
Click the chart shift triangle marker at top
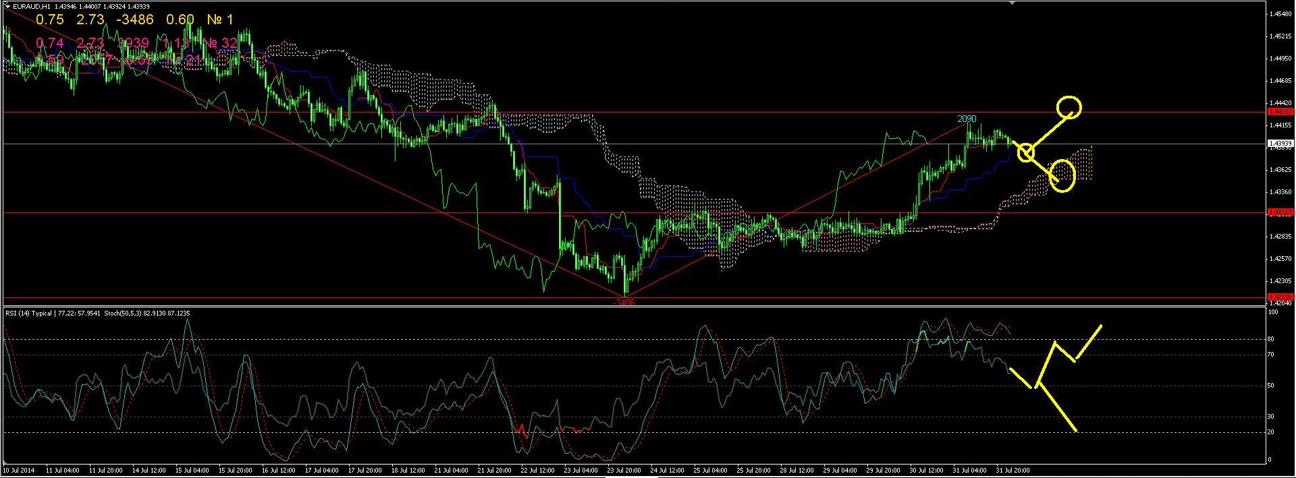[x=1010, y=3]
